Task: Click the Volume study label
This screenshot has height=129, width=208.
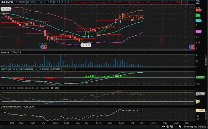Action: tap(5, 52)
